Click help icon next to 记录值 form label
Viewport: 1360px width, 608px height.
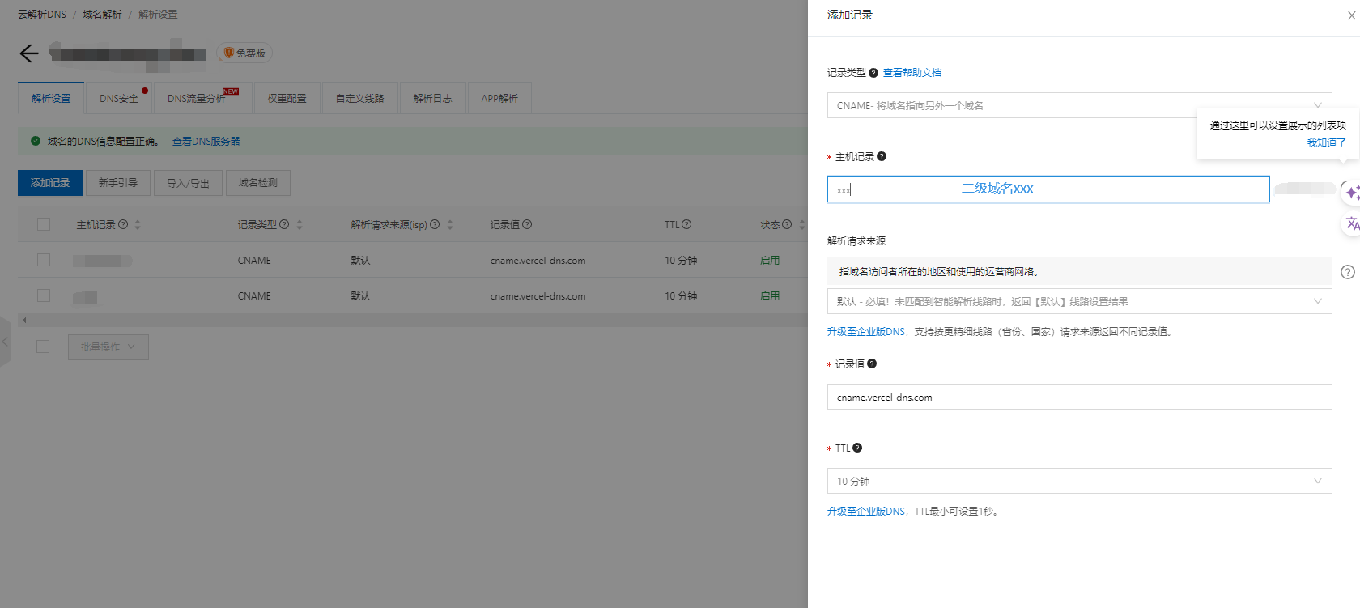coord(872,364)
